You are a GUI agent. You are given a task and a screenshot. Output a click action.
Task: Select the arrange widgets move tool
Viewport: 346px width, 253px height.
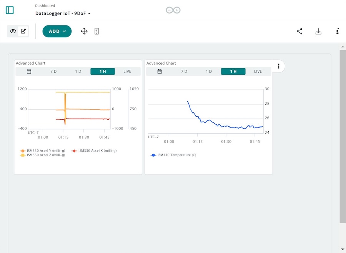pyautogui.click(x=84, y=31)
